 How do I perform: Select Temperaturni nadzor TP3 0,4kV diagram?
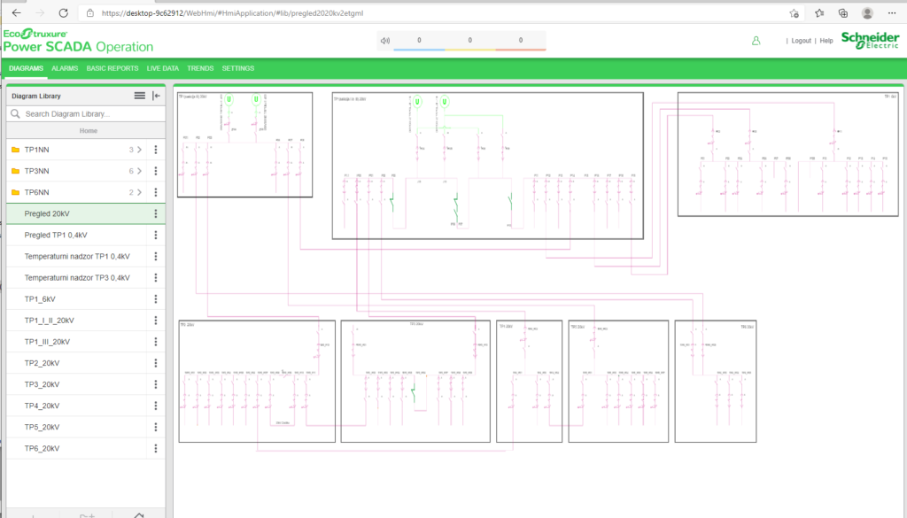(x=77, y=278)
